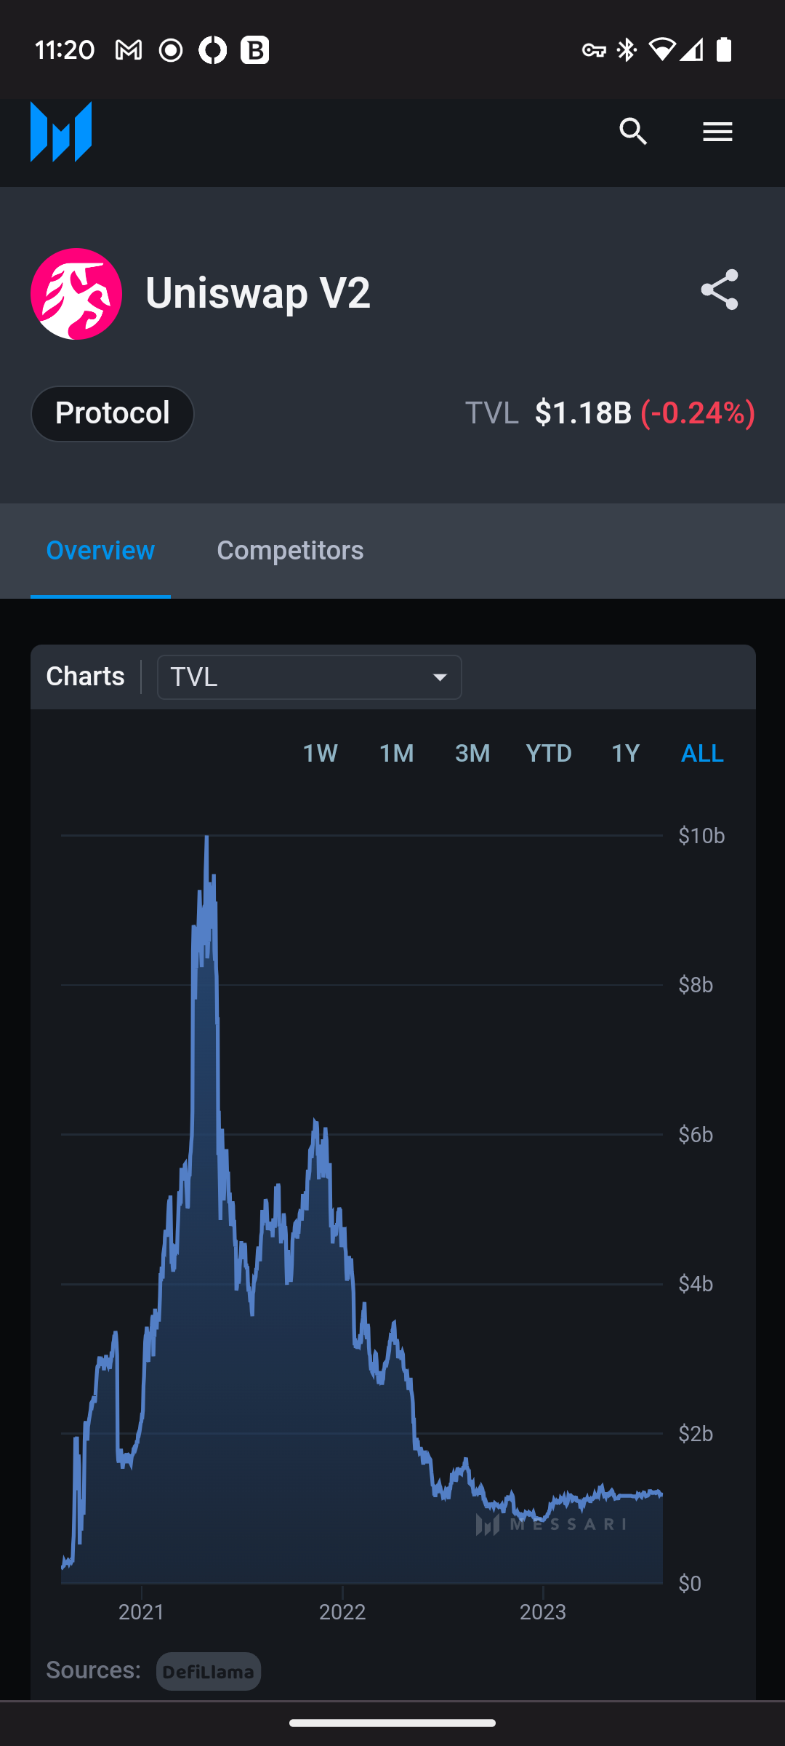Select the 3M time range
Viewport: 785px width, 1746px height.
(472, 753)
